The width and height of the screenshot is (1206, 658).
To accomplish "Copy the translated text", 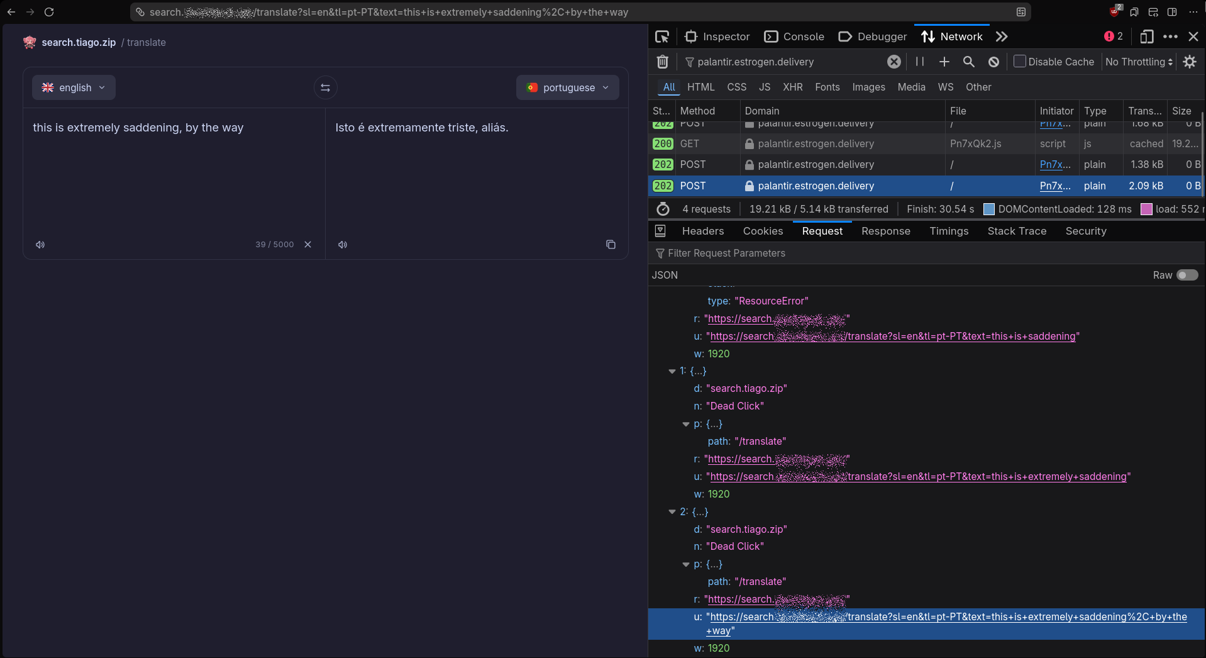I will coord(611,245).
